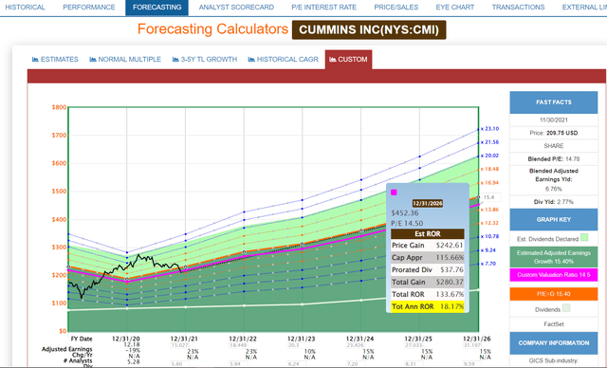607x368 pixels.
Task: Click the Prorated Div $37.76 row
Action: tap(428, 269)
